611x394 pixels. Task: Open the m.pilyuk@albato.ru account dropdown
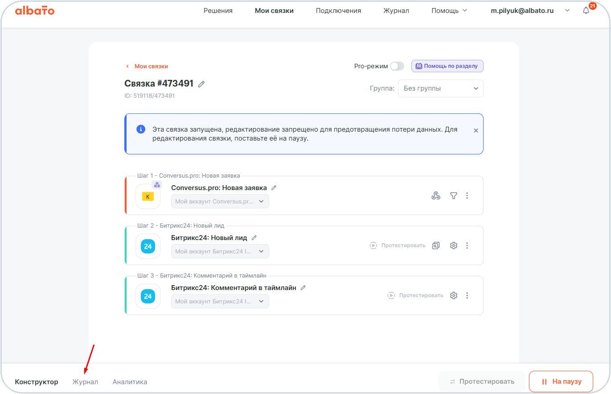point(530,11)
